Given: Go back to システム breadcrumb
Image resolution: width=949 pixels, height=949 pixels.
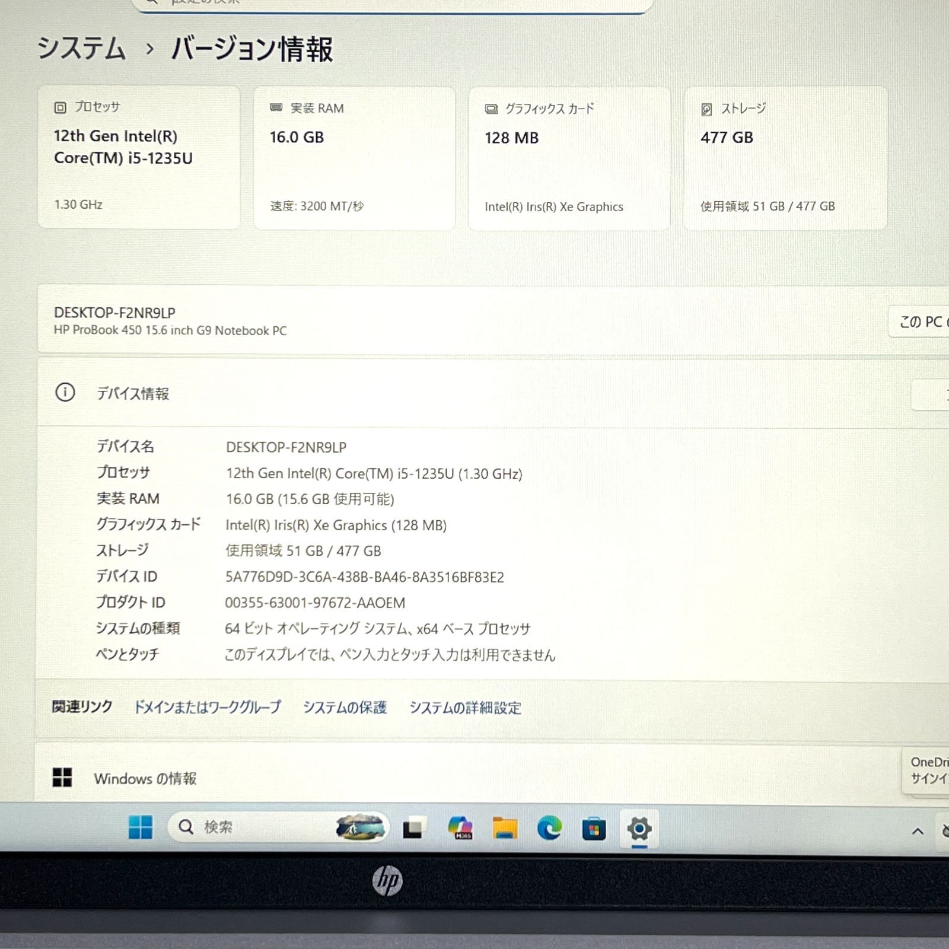Looking at the screenshot, I should click(x=82, y=48).
